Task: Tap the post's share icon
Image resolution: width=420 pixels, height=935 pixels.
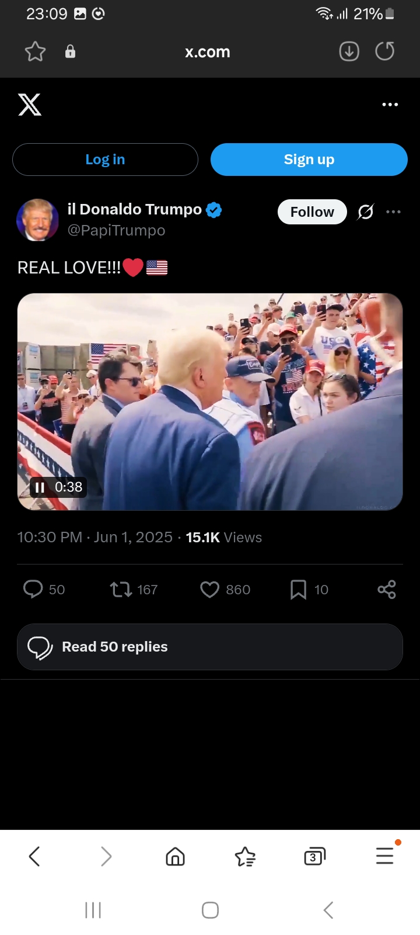Action: click(387, 589)
